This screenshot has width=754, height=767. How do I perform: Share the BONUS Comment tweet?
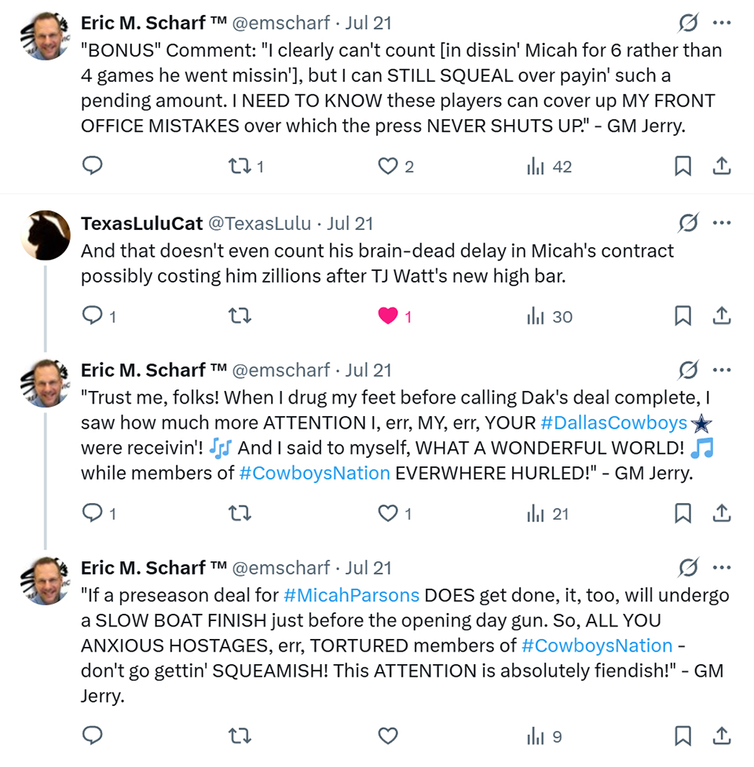(x=721, y=166)
